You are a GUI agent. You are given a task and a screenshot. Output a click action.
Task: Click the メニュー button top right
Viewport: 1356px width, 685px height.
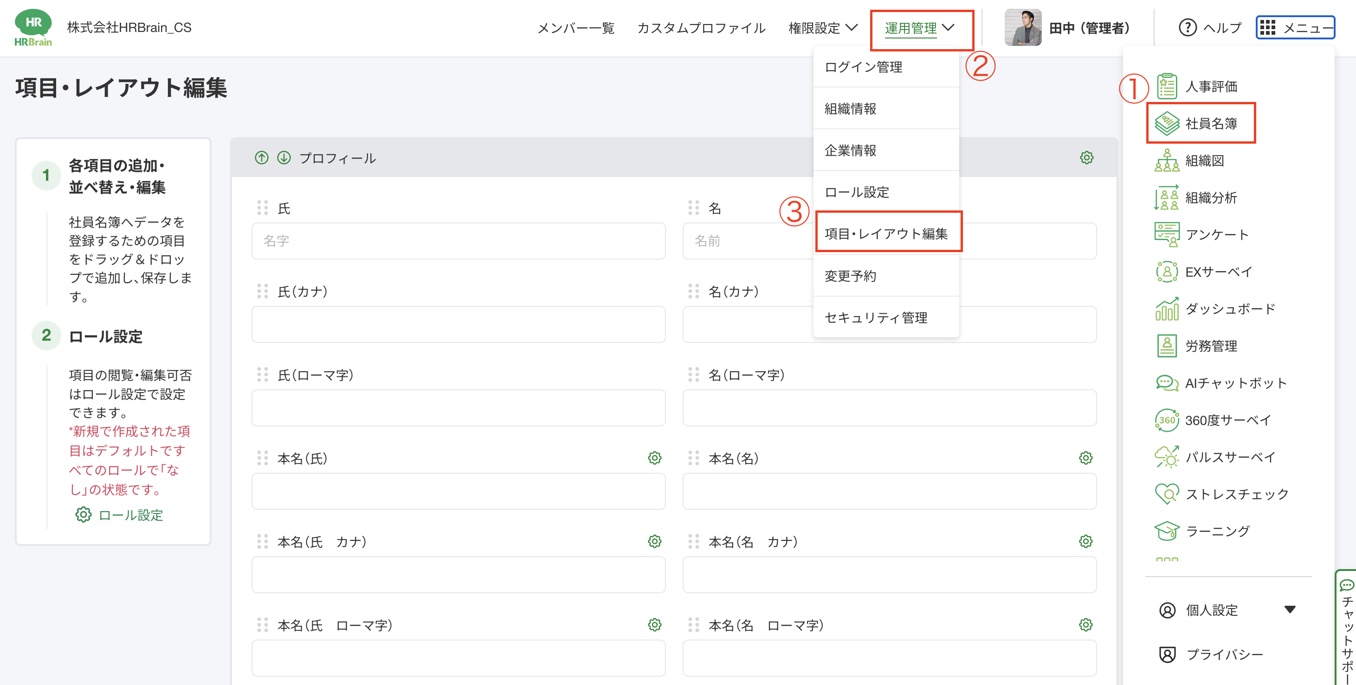click(1295, 27)
